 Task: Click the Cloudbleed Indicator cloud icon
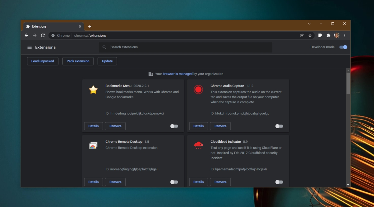[x=198, y=145]
